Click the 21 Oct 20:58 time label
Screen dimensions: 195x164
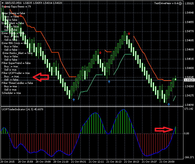tap(167, 162)
